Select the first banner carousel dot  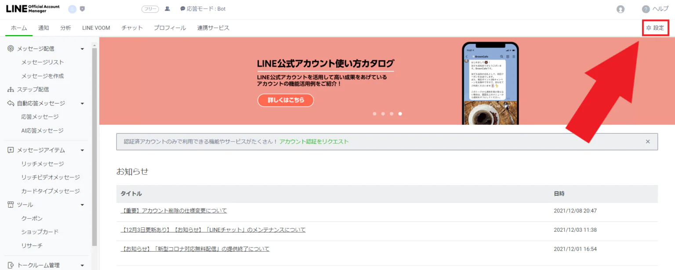[x=374, y=114]
